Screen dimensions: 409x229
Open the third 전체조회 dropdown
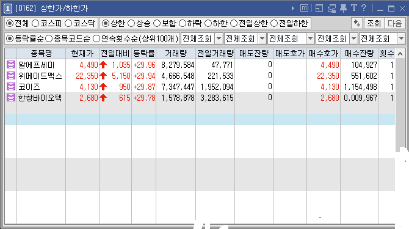[x=310, y=39]
